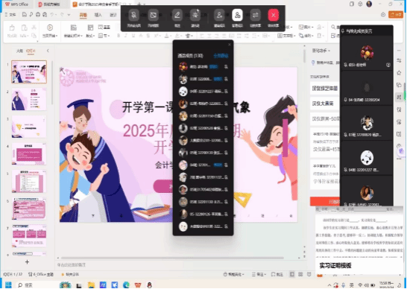Screen dimensions: 407x289
Task: Click the invite member icon in meeting toolbar
Action: pyautogui.click(x=219, y=15)
